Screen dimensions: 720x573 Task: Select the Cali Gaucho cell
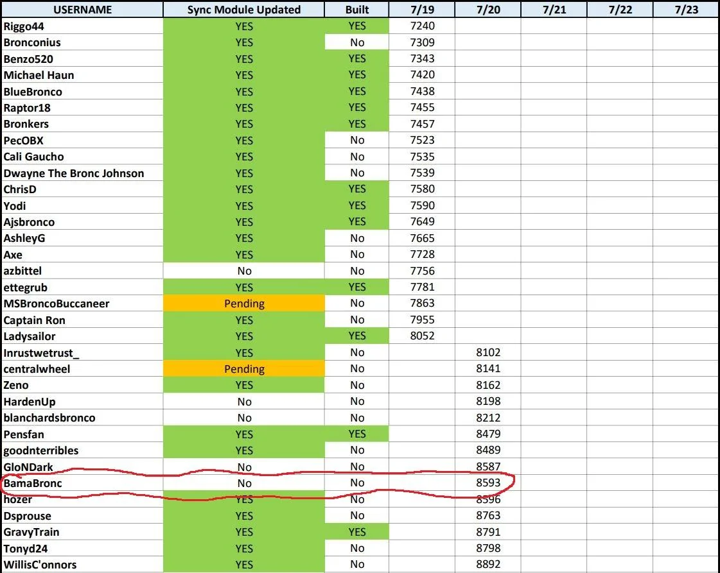click(x=82, y=157)
